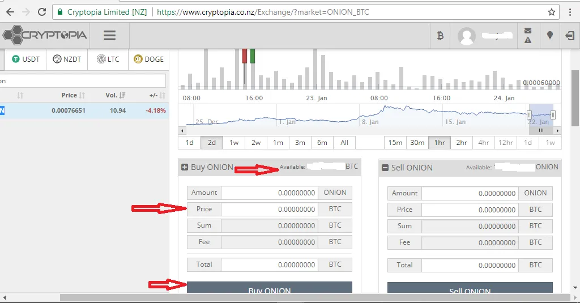Image resolution: width=580 pixels, height=303 pixels.
Task: Open the Chrome three-dot menu
Action: (570, 12)
